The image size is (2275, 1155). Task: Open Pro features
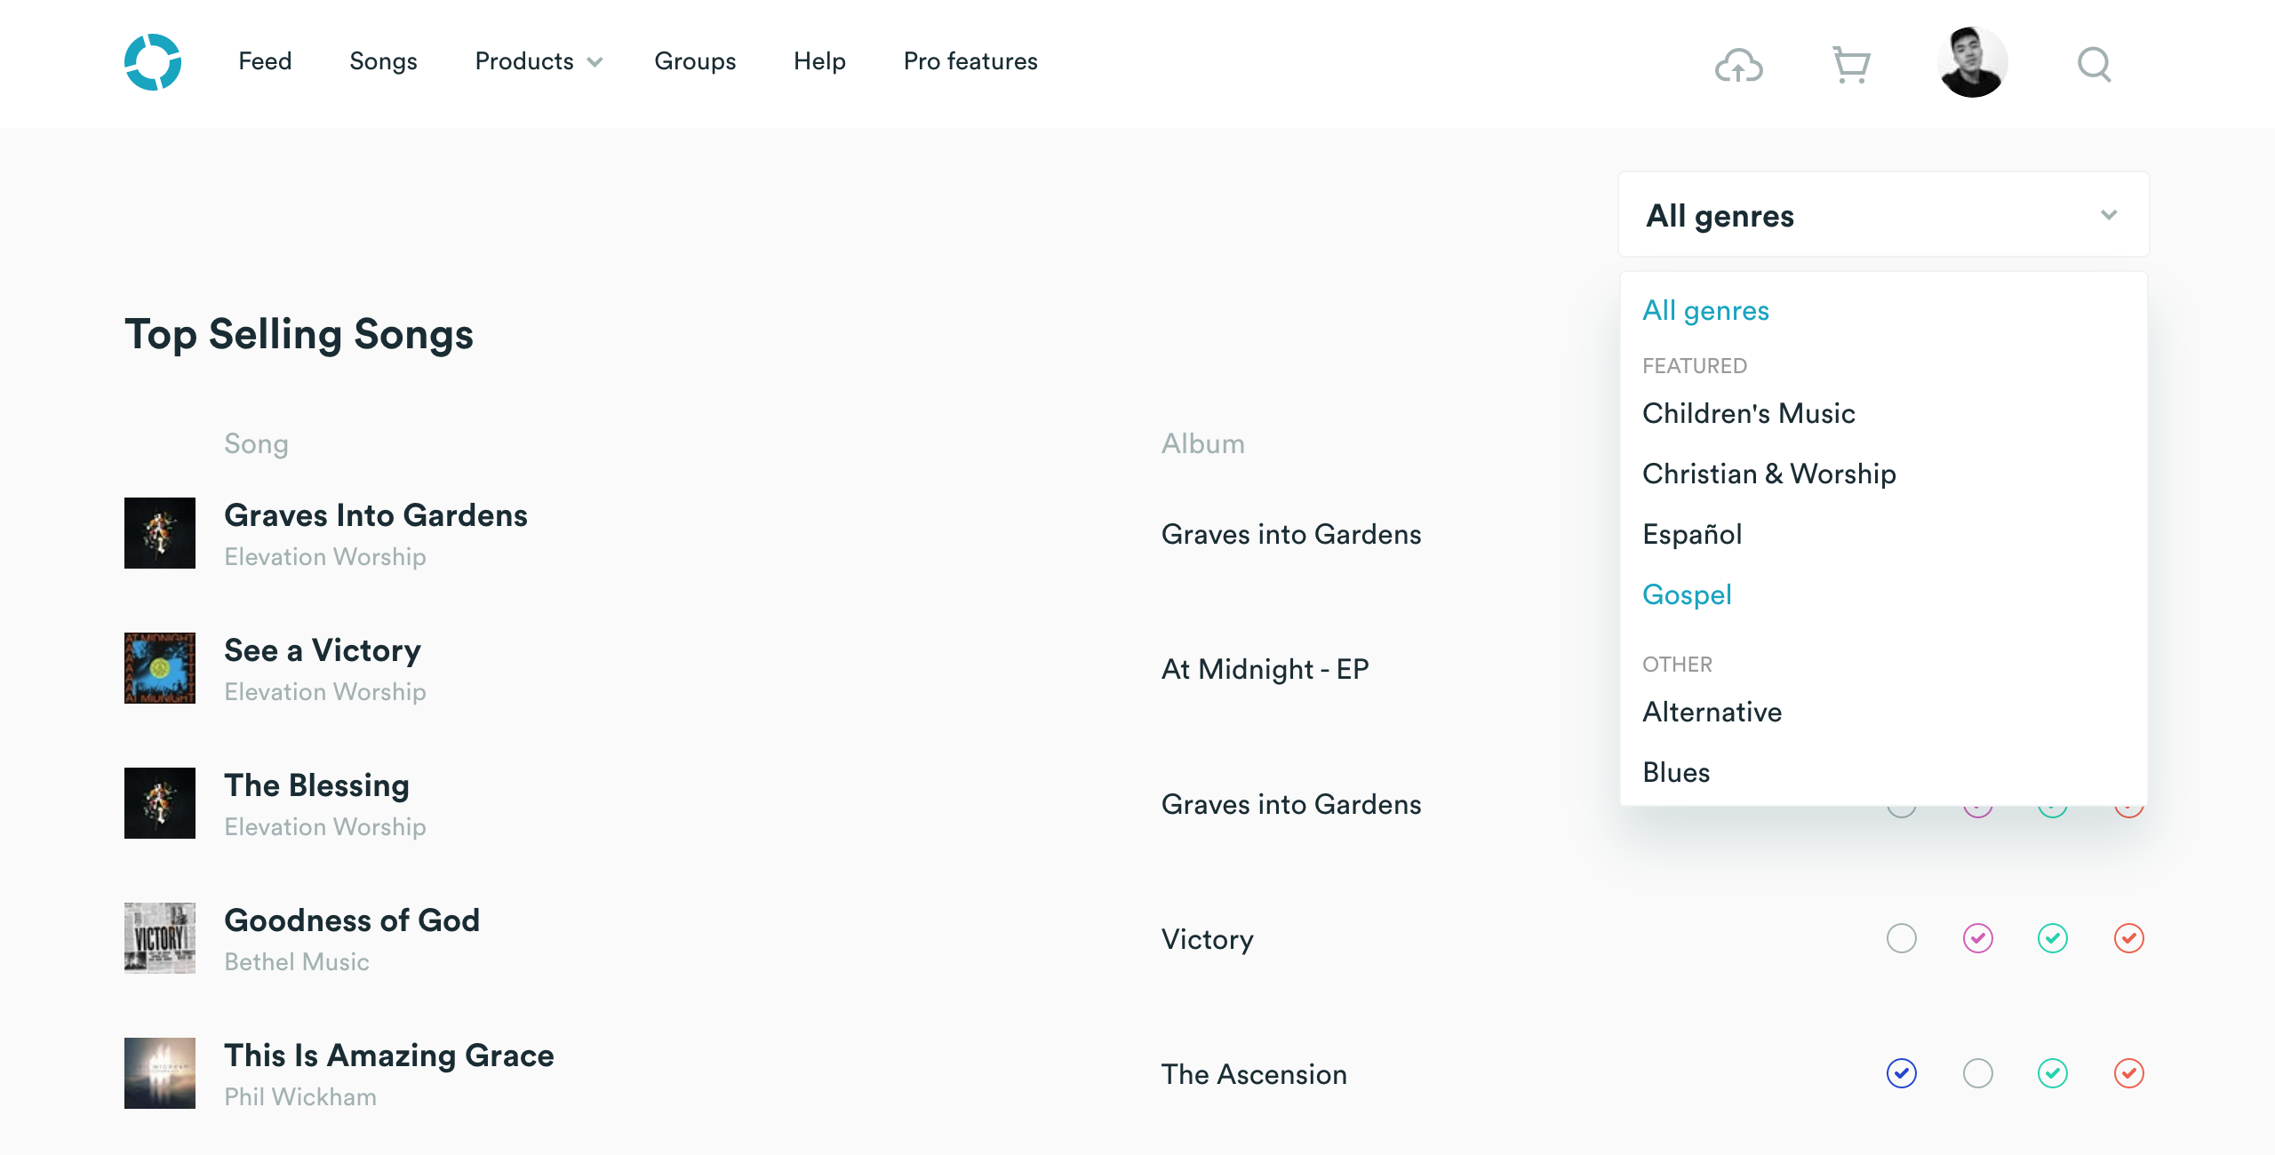[970, 61]
